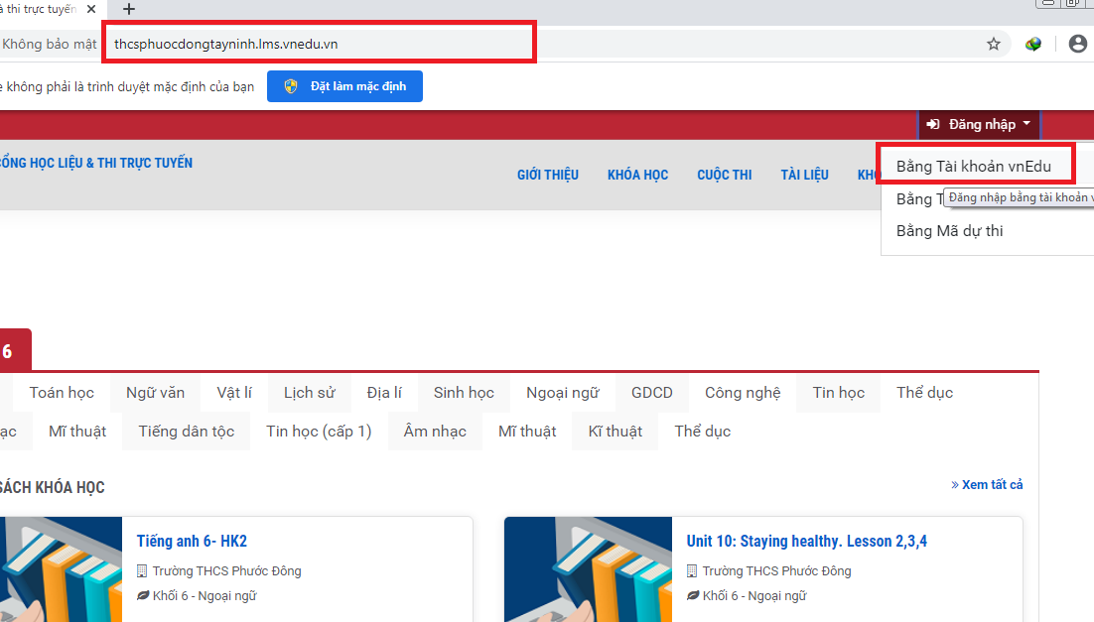The width and height of the screenshot is (1094, 622).
Task: Follow the Xem tất cả link
Action: [x=987, y=485]
